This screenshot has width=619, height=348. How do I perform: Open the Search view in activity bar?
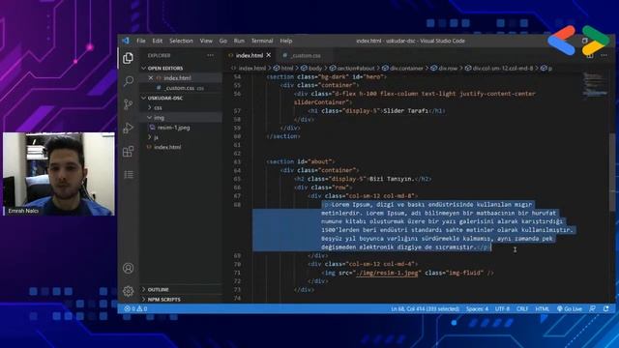pos(129,81)
